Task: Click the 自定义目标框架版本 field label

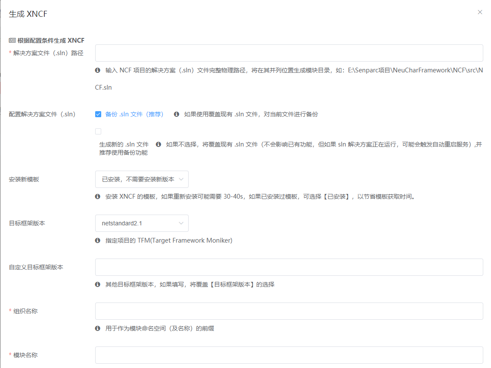Action: coord(36,267)
